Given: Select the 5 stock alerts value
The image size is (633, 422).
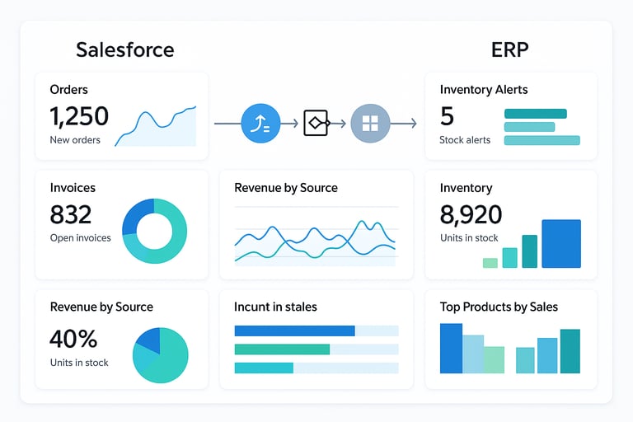Looking at the screenshot, I should [447, 116].
